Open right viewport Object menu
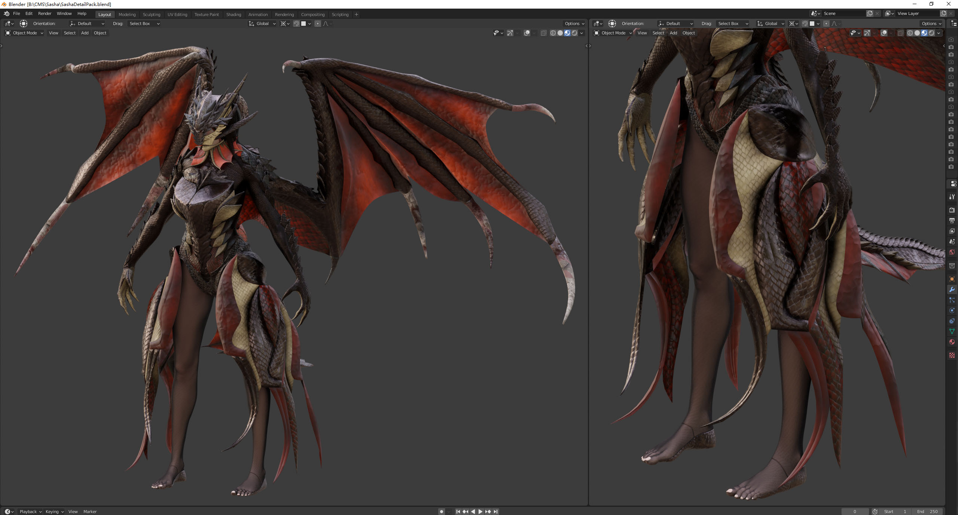This screenshot has height=515, width=958. [x=689, y=33]
